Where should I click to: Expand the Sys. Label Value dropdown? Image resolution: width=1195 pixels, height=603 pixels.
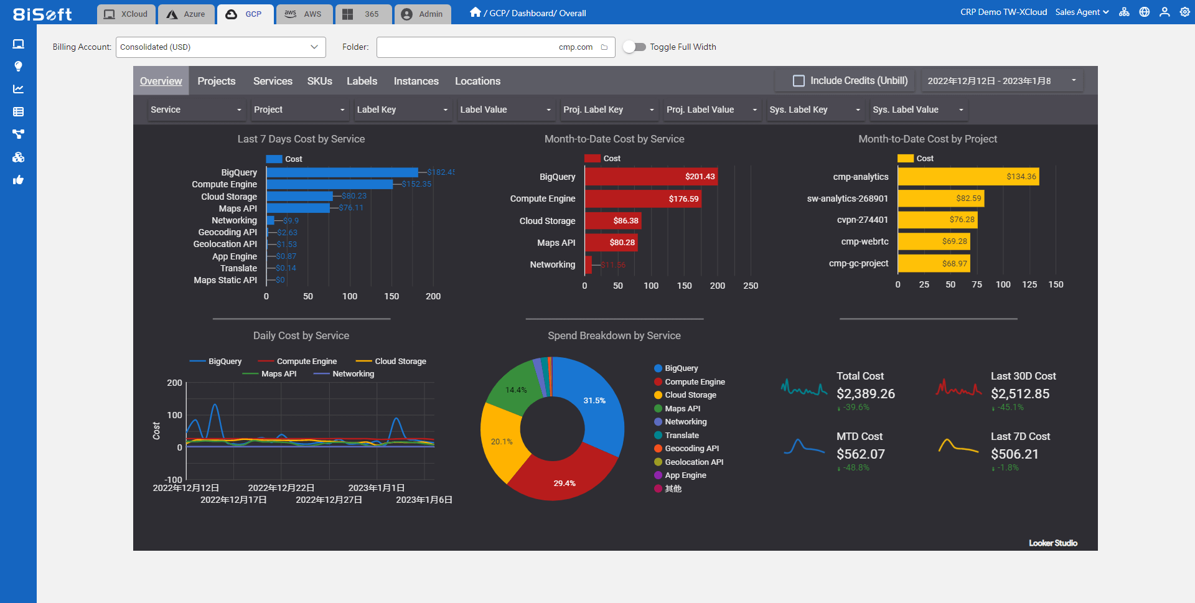(x=918, y=110)
